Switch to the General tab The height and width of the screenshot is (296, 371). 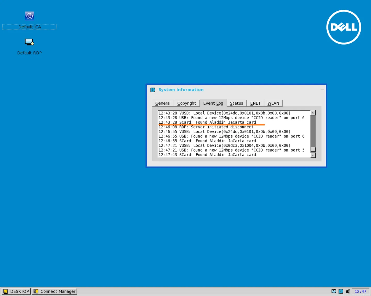163,103
